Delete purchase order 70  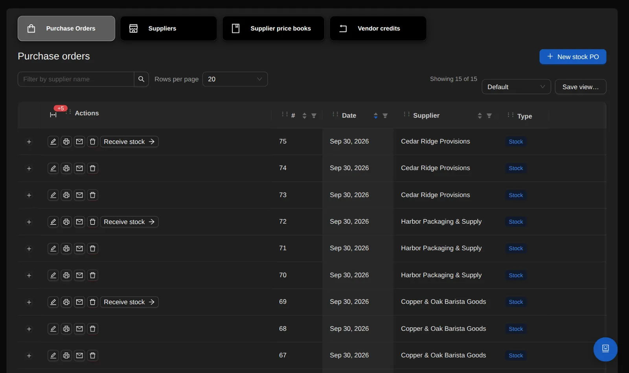[x=93, y=275]
